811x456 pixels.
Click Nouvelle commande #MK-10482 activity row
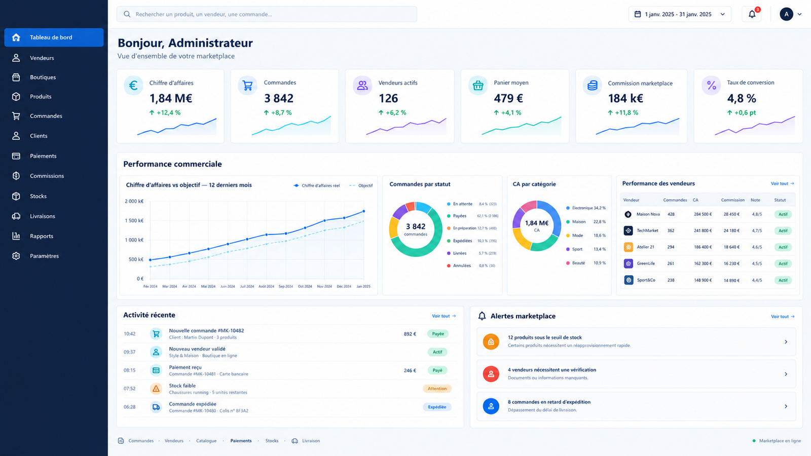point(290,333)
